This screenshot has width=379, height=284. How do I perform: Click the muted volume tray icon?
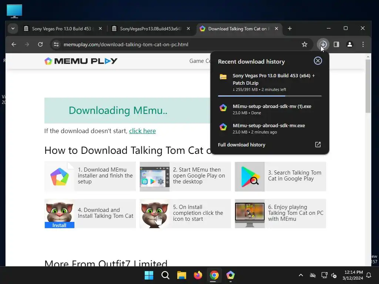(334, 275)
